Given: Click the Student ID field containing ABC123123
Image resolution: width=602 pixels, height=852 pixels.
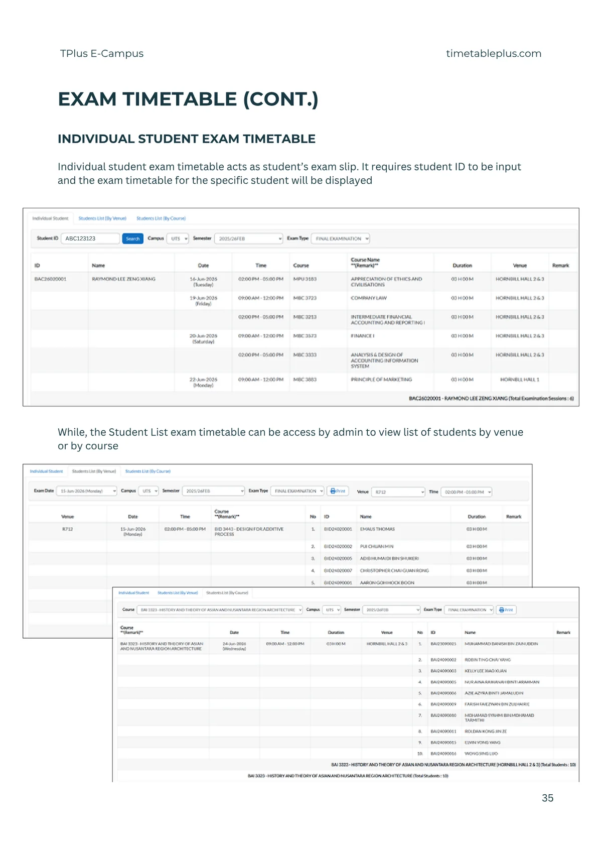Looking at the screenshot, I should pos(90,238).
